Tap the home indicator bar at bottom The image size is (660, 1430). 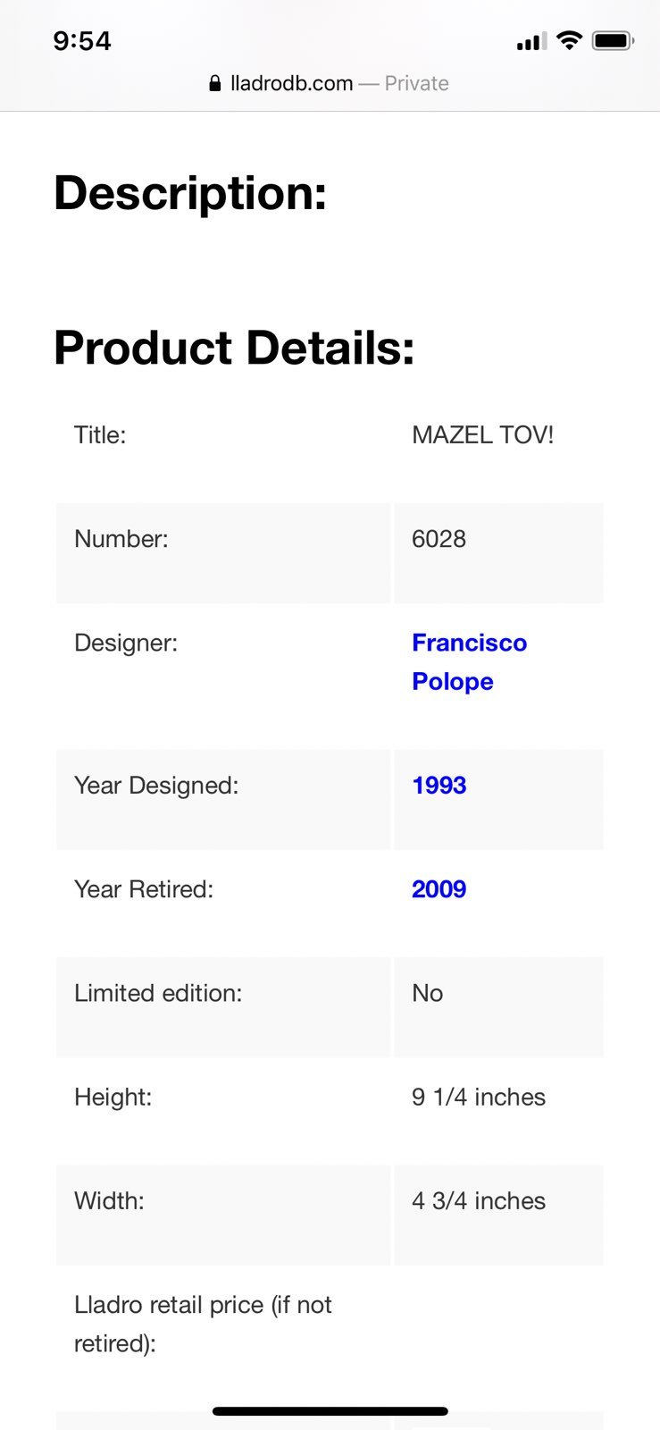[330, 1411]
